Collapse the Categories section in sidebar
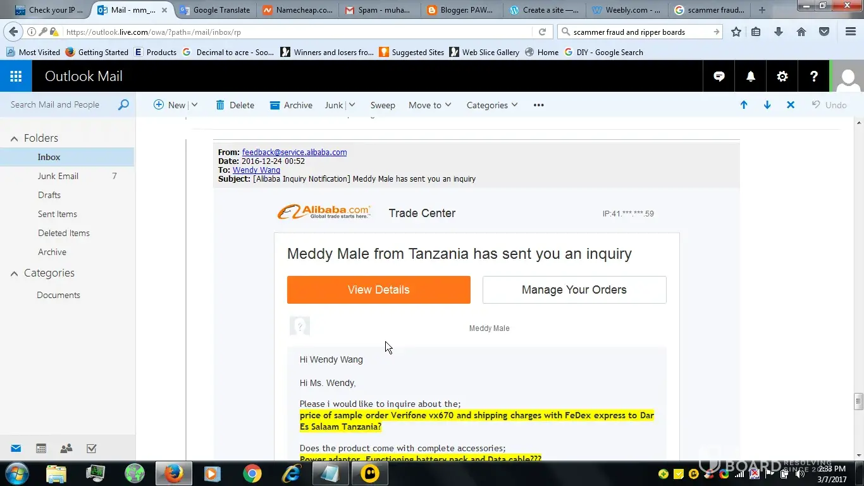864x486 pixels. (14, 273)
